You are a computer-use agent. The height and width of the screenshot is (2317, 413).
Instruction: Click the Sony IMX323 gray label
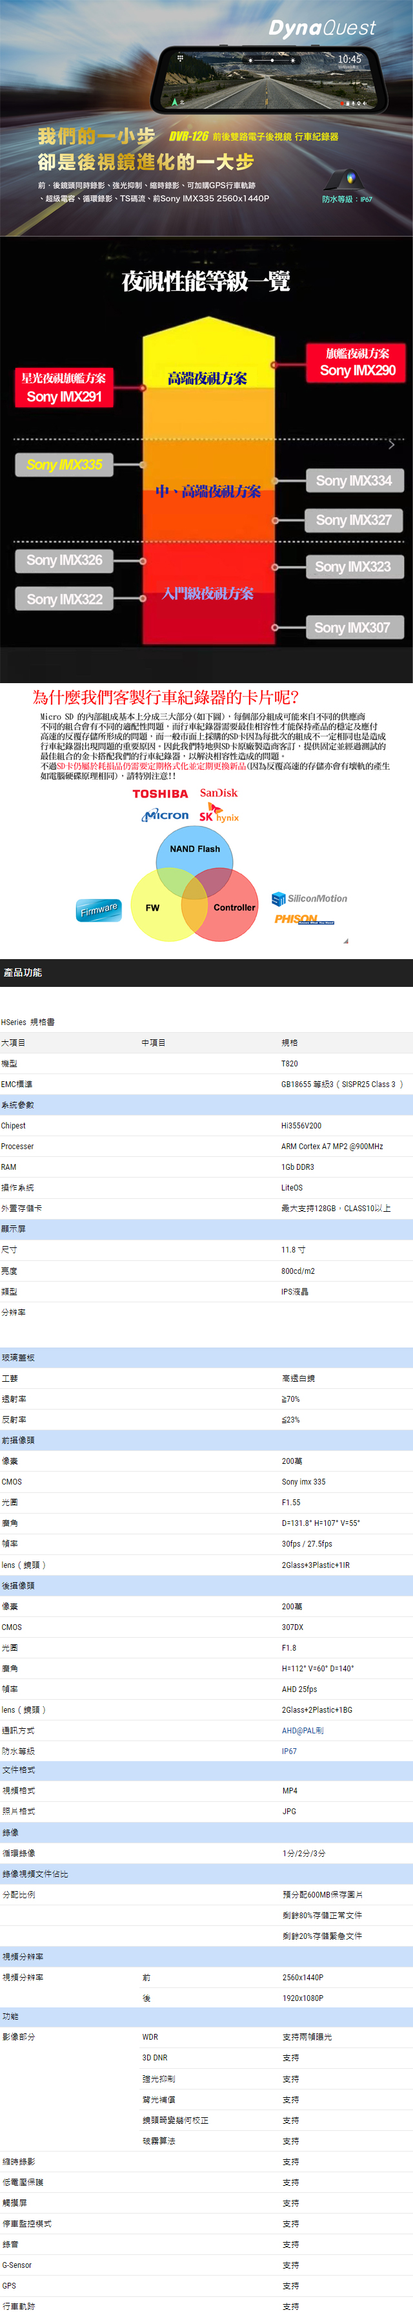click(x=354, y=567)
